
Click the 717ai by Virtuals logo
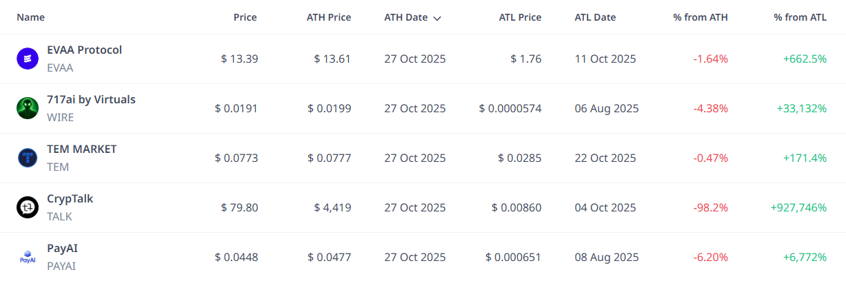pos(28,108)
